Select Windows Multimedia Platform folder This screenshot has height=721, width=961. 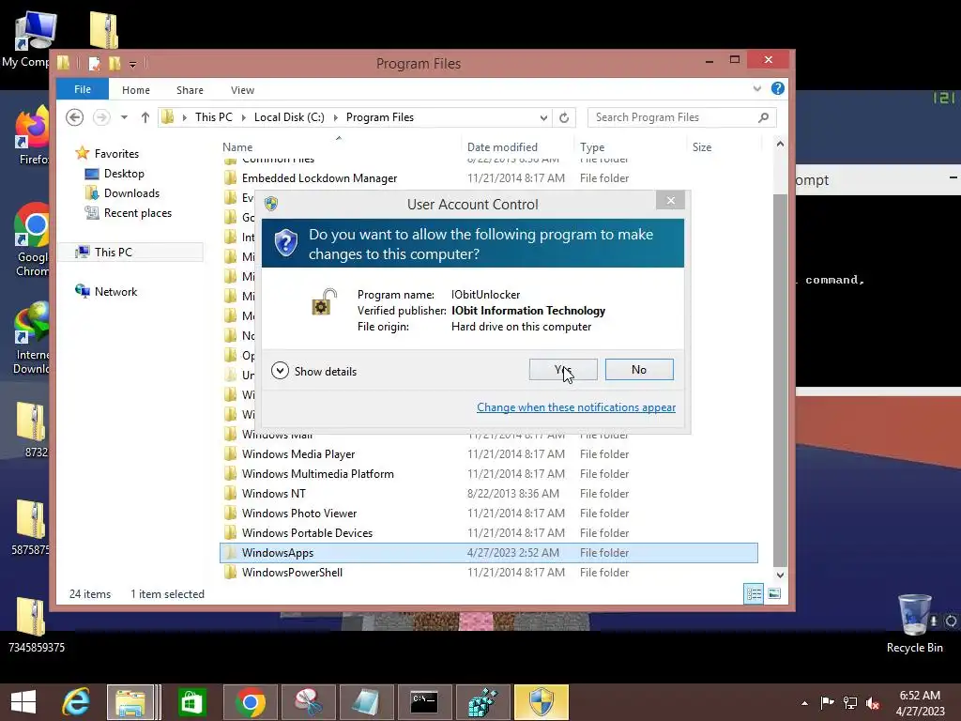click(x=488, y=474)
